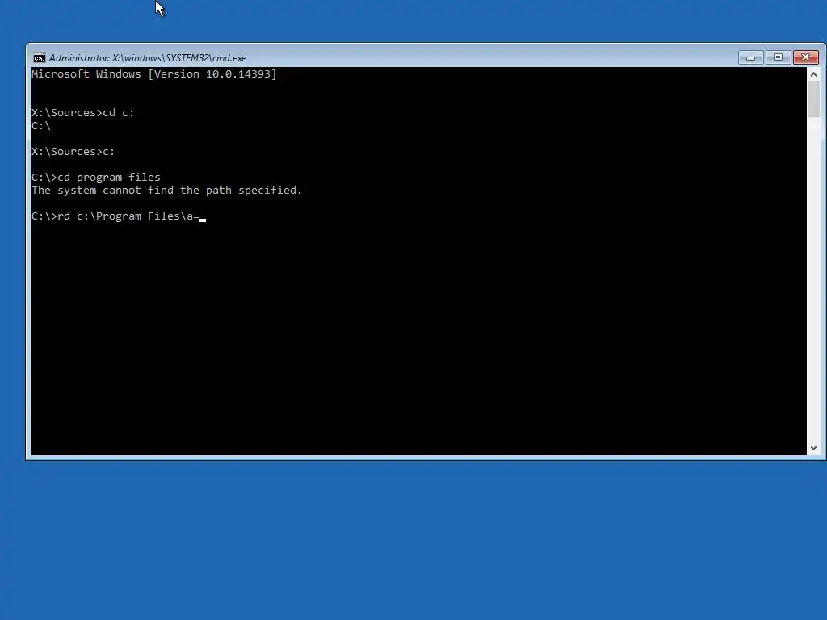Click the scrollbar down arrow
The width and height of the screenshot is (827, 620).
[x=813, y=447]
